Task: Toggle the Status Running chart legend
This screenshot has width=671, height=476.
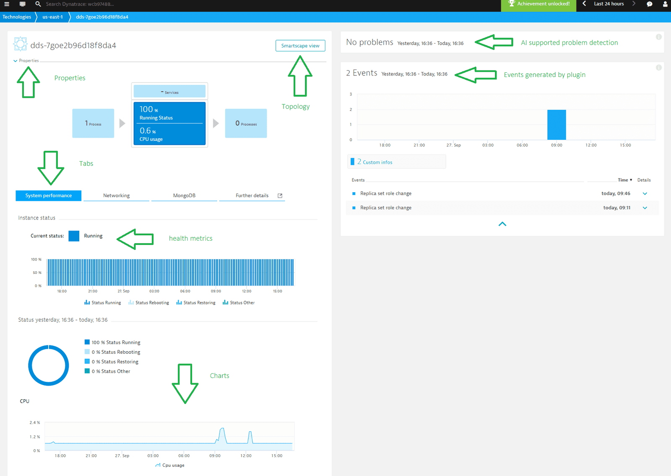Action: pyautogui.click(x=102, y=302)
